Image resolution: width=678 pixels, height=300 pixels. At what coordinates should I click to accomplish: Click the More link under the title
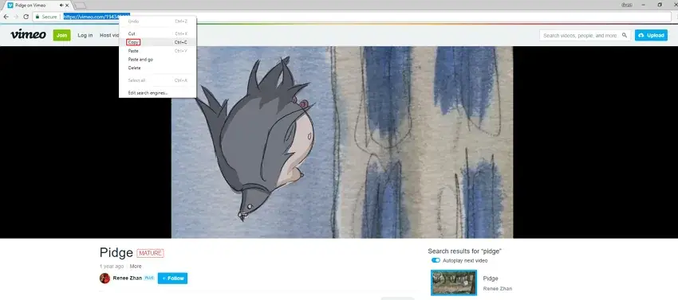pyautogui.click(x=136, y=267)
